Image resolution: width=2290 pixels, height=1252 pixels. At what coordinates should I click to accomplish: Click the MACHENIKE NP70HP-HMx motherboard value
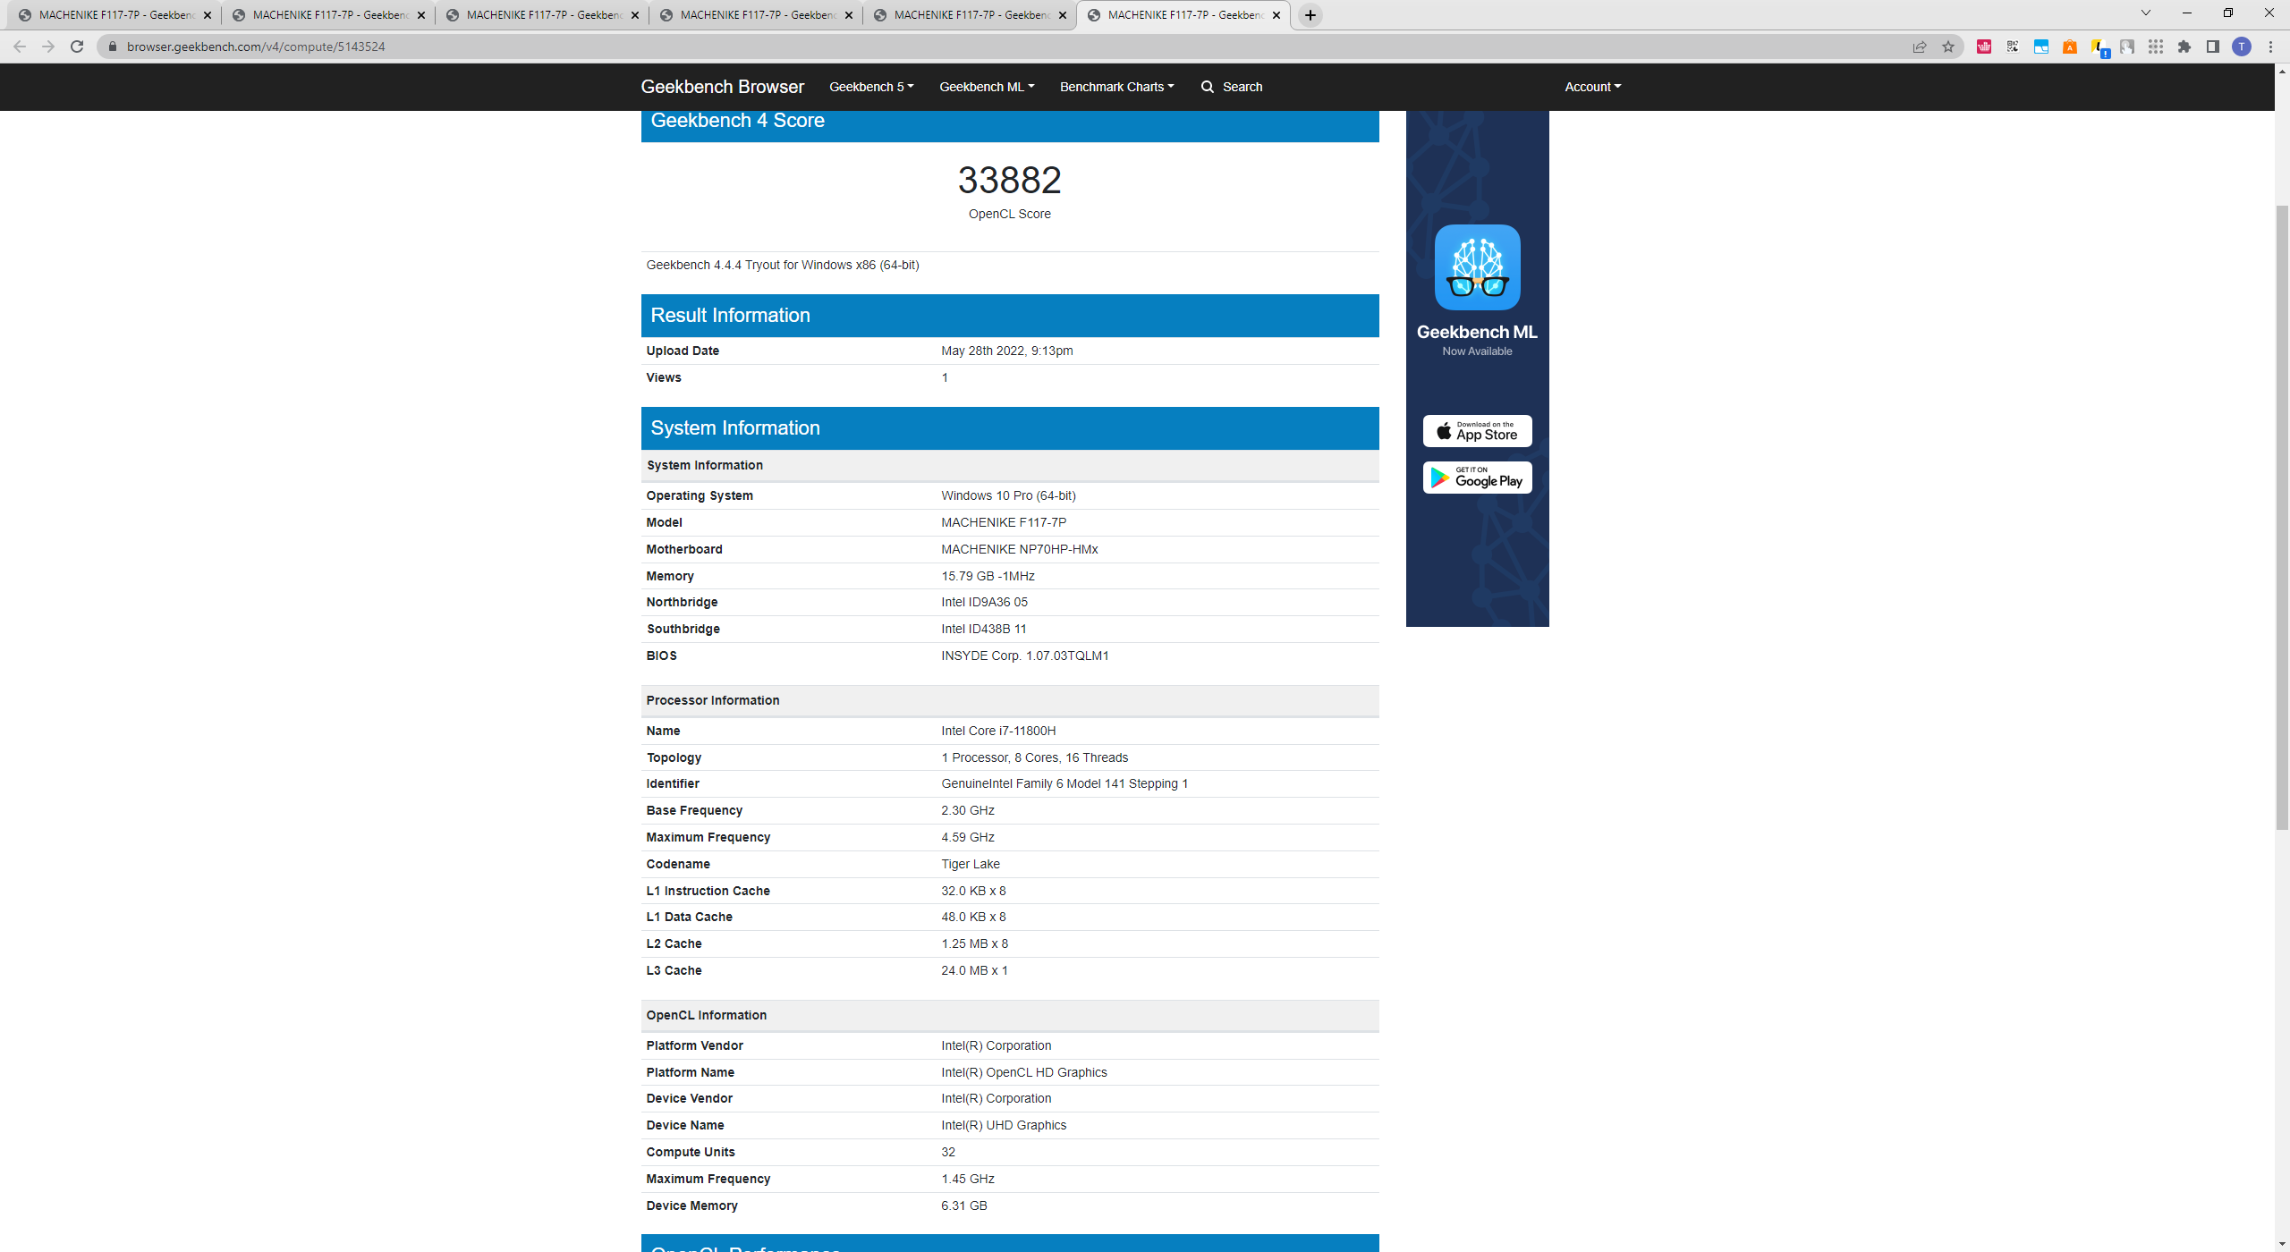[1019, 549]
